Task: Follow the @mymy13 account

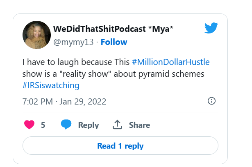Action: tap(114, 42)
